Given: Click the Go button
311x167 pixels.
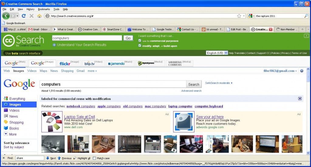Looking at the screenshot, I should 128,38.
